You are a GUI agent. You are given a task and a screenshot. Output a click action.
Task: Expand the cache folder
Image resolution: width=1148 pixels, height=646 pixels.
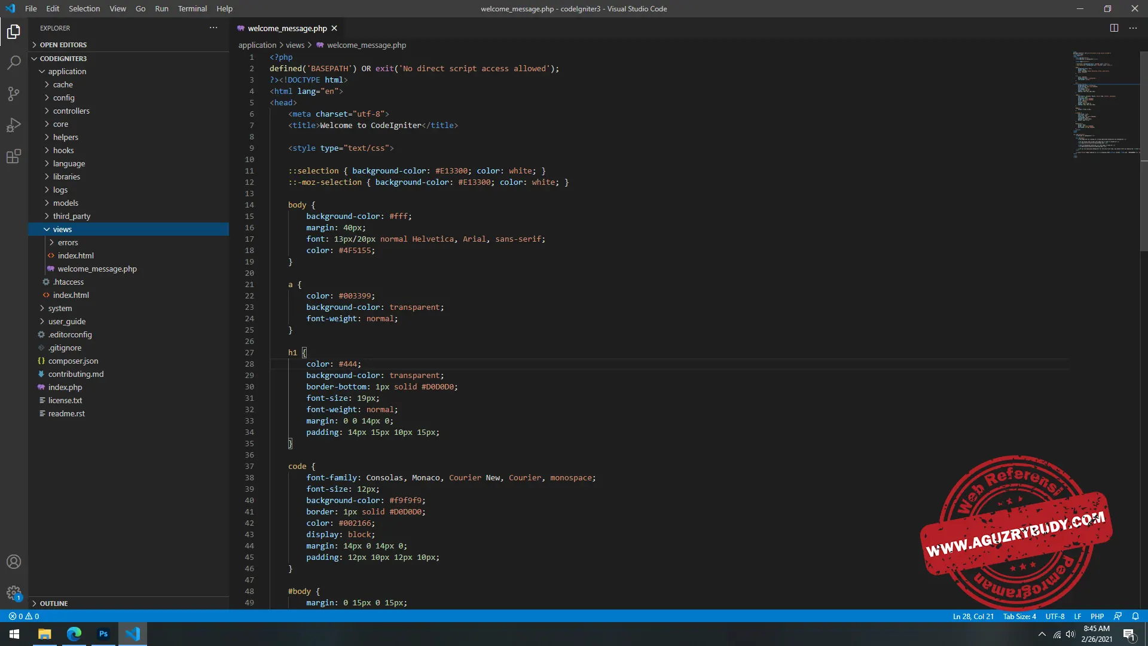tap(129, 84)
